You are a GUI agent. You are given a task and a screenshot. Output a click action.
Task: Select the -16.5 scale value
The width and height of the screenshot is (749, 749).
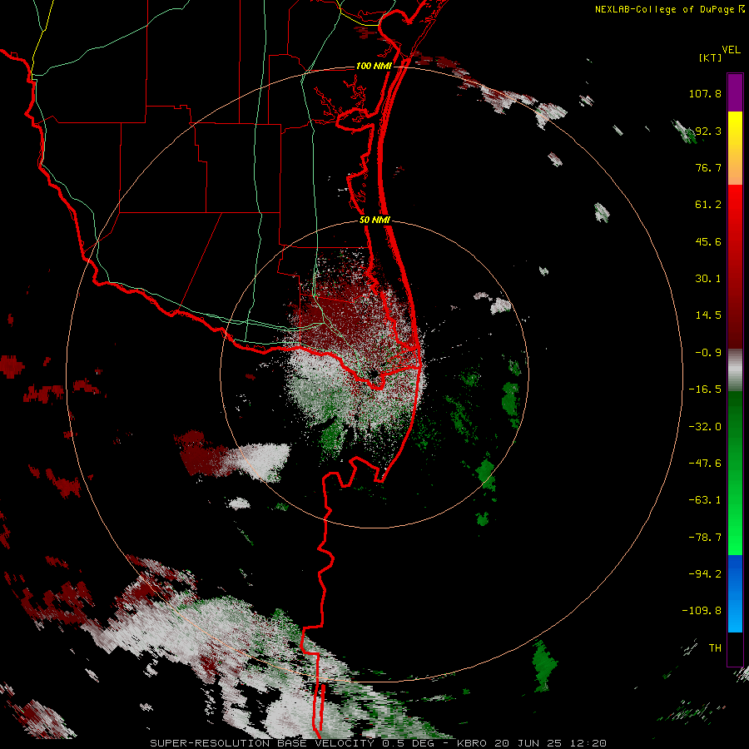click(705, 389)
